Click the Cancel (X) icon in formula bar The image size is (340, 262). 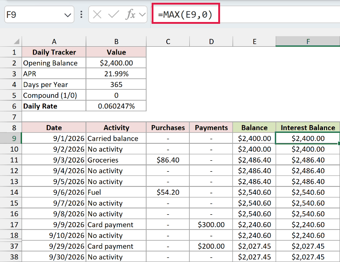coord(97,15)
